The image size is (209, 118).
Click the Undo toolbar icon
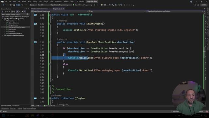click(22, 5)
